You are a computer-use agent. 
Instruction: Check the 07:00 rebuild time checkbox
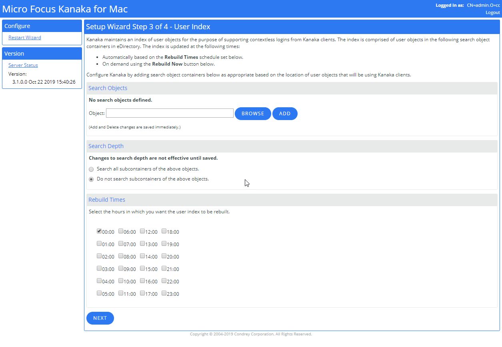pyautogui.click(x=121, y=243)
